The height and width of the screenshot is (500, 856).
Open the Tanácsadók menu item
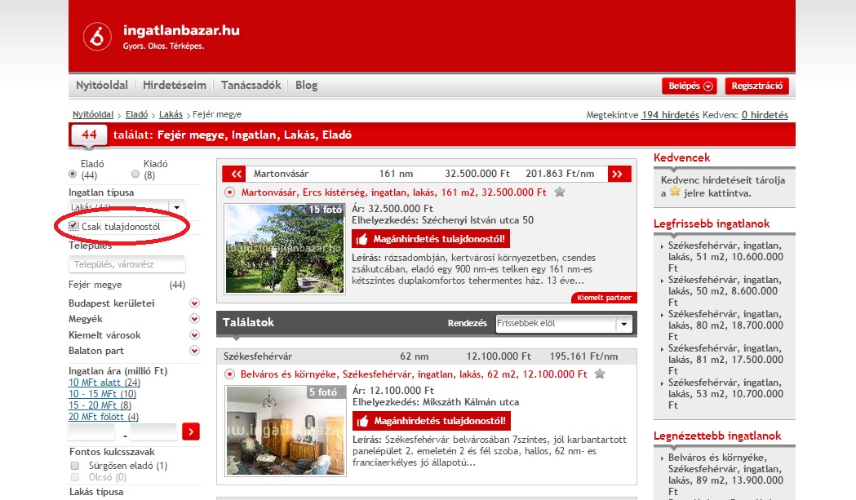click(251, 86)
